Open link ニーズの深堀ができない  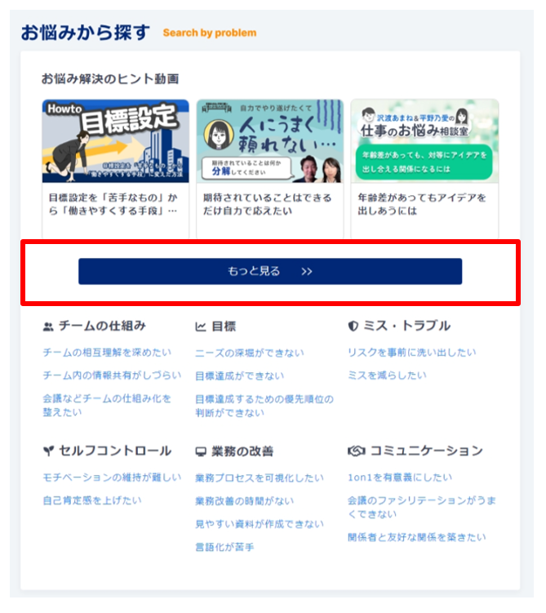tap(250, 353)
